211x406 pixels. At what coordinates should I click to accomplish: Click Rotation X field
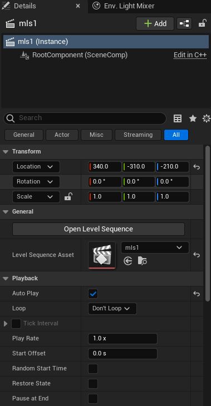coord(105,182)
